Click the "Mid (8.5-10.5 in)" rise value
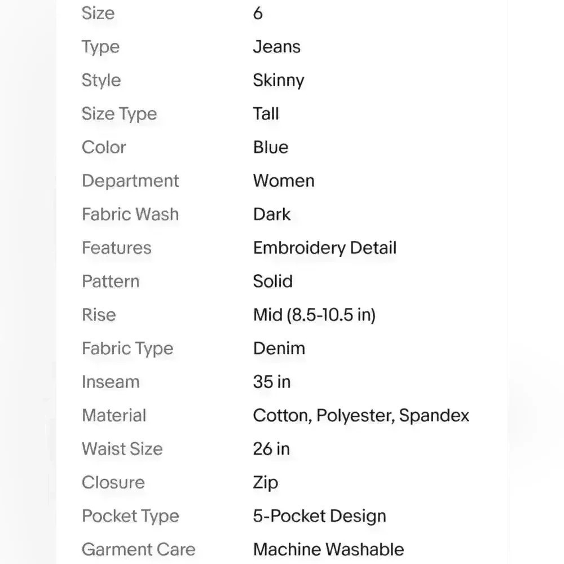 (314, 315)
